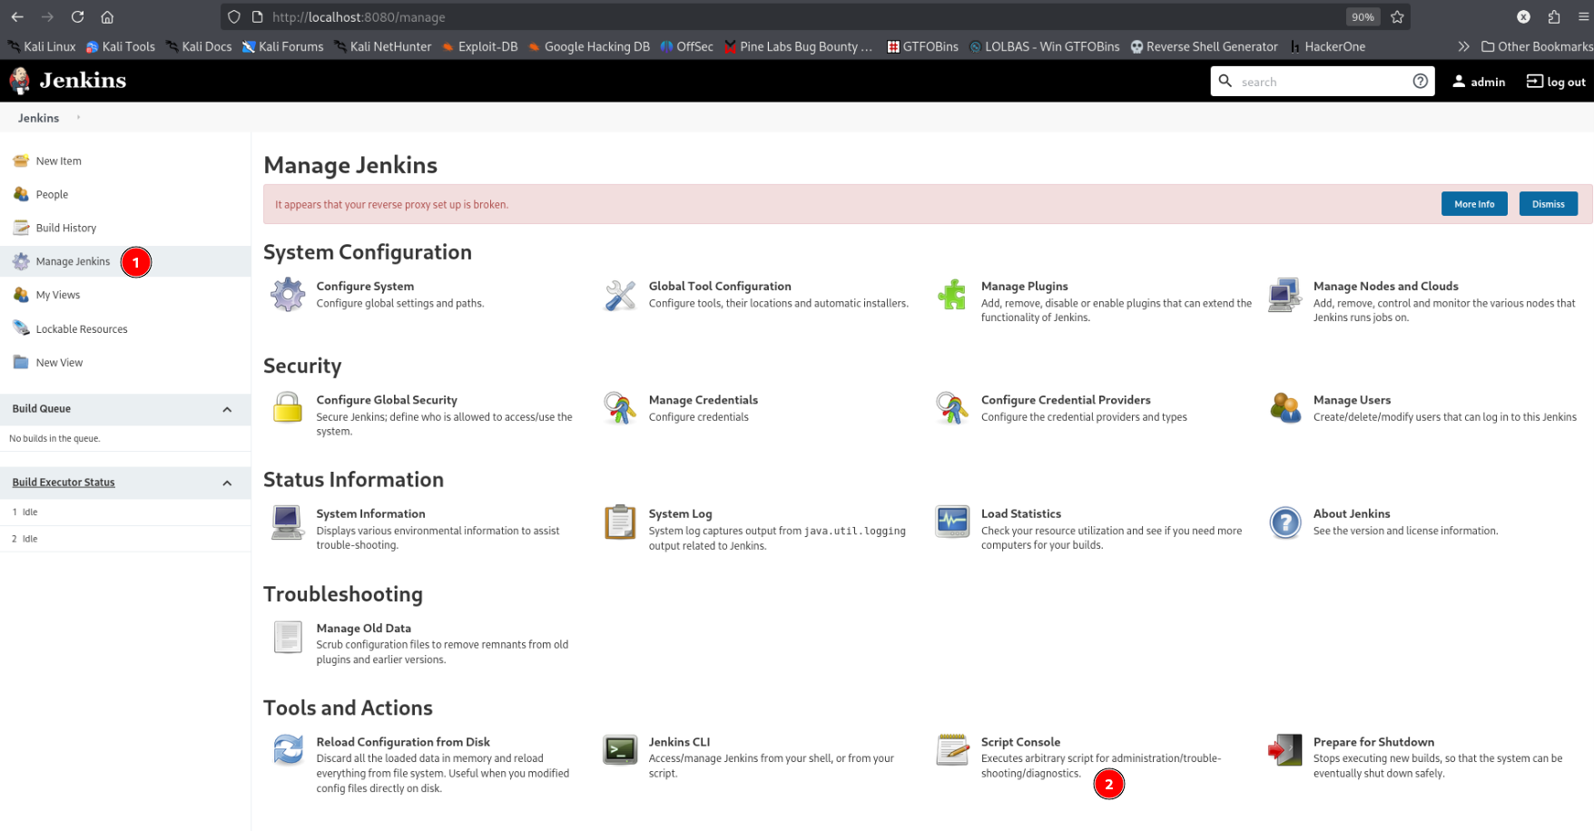
Task: Open Manage Plugins puzzle piece icon
Action: (x=952, y=295)
